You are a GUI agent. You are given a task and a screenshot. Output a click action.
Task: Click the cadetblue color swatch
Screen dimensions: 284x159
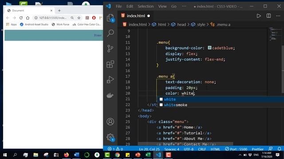click(x=209, y=48)
